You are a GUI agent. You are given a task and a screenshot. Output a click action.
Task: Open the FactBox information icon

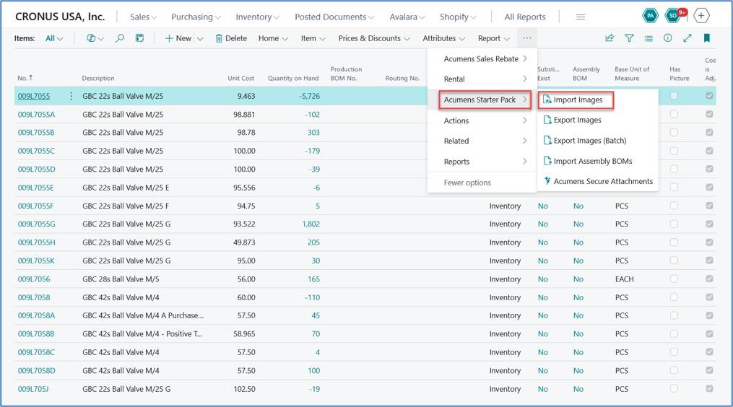click(667, 38)
